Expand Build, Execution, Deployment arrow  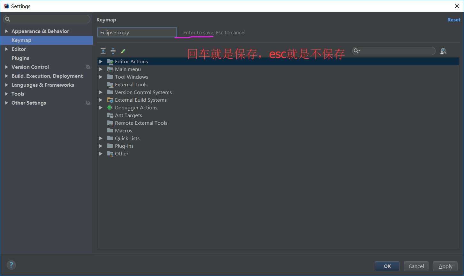tap(6, 76)
